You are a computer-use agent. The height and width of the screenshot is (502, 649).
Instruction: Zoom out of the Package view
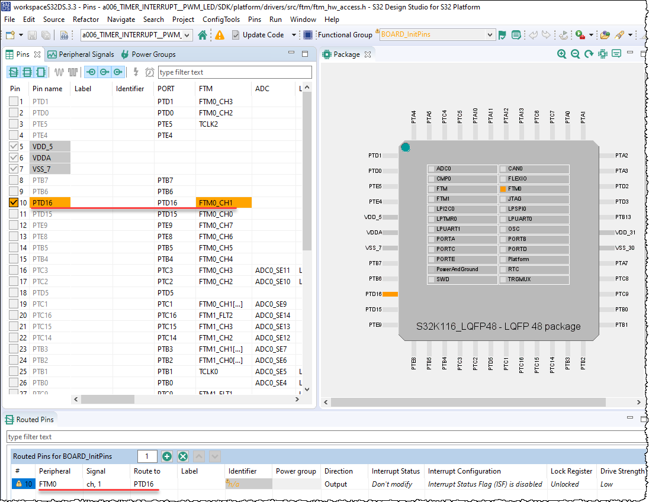(x=575, y=54)
